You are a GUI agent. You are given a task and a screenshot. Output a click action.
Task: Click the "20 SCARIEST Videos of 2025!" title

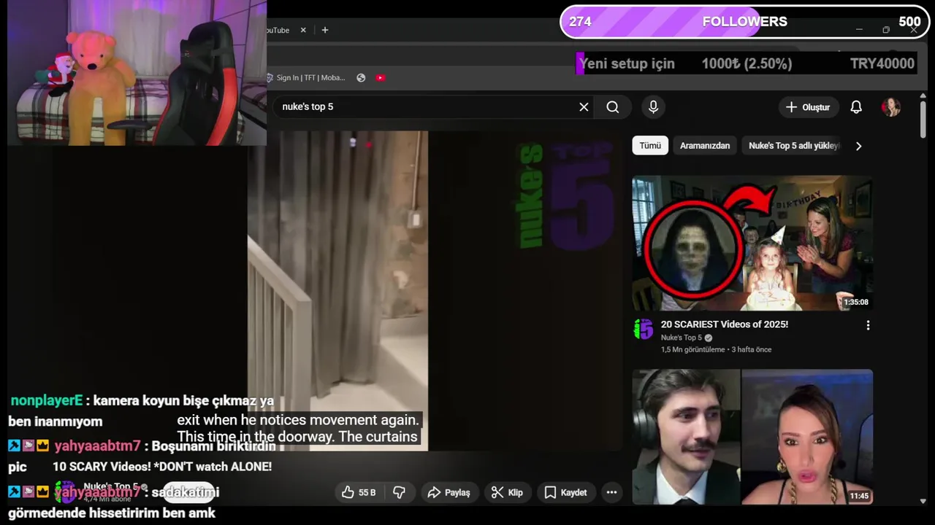[725, 324]
